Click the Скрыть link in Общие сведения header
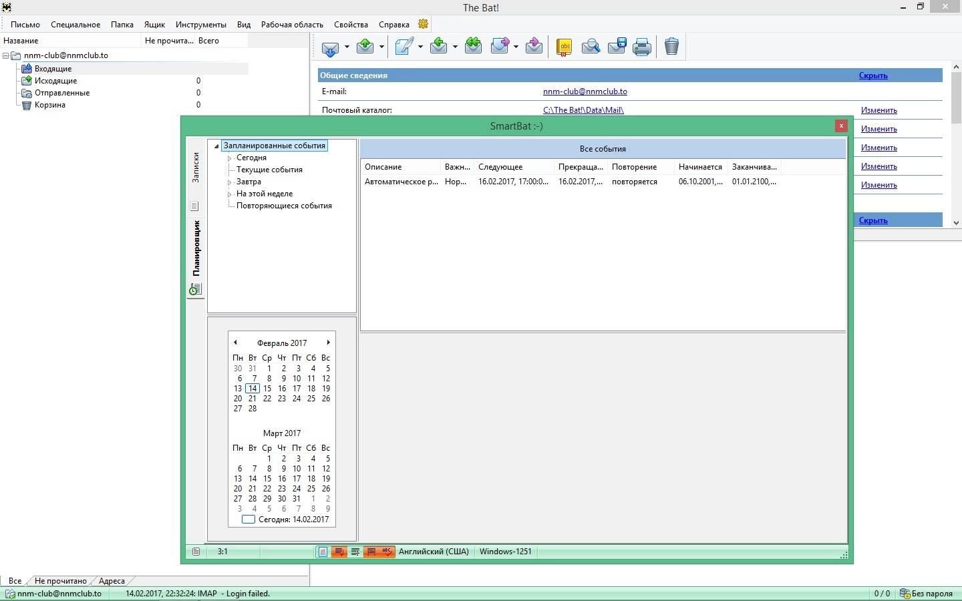The image size is (962, 601). pos(873,75)
